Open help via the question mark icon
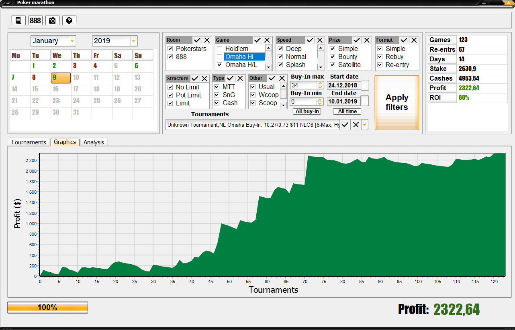The image size is (515, 330). coord(69,20)
